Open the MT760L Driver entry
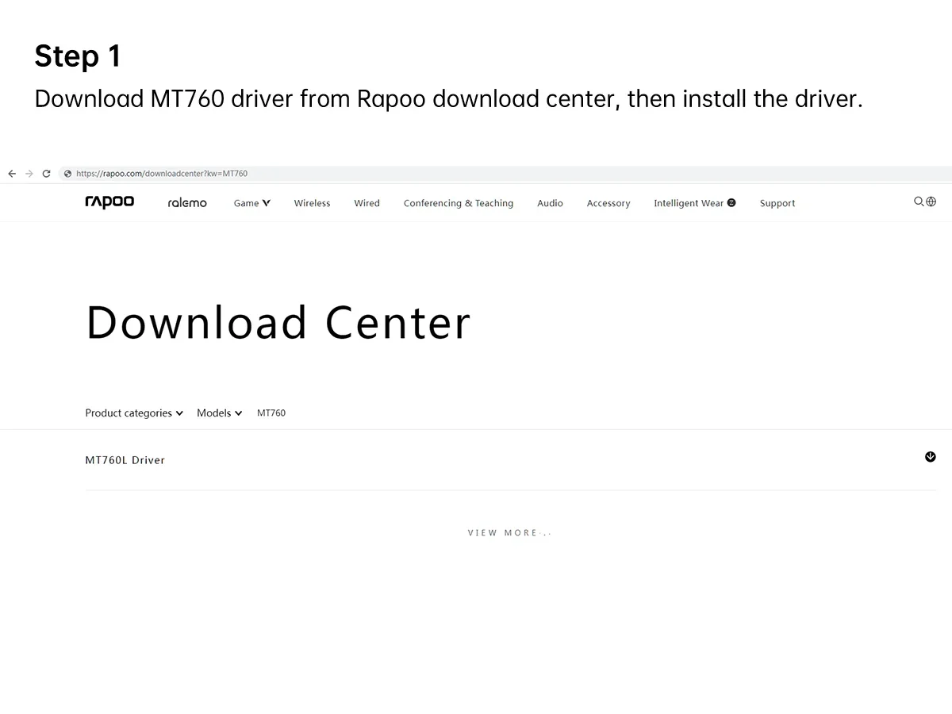Image resolution: width=952 pixels, height=714 pixels. (125, 460)
